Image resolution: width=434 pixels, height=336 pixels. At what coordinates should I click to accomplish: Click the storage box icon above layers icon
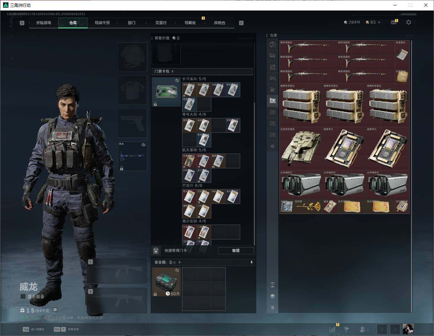(273, 285)
